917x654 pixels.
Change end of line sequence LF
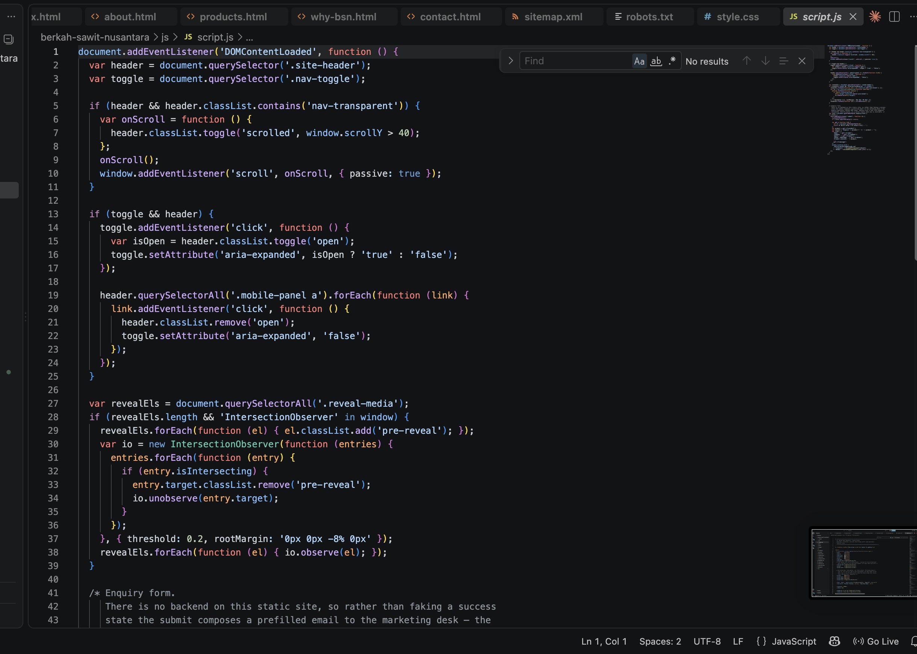coord(738,642)
